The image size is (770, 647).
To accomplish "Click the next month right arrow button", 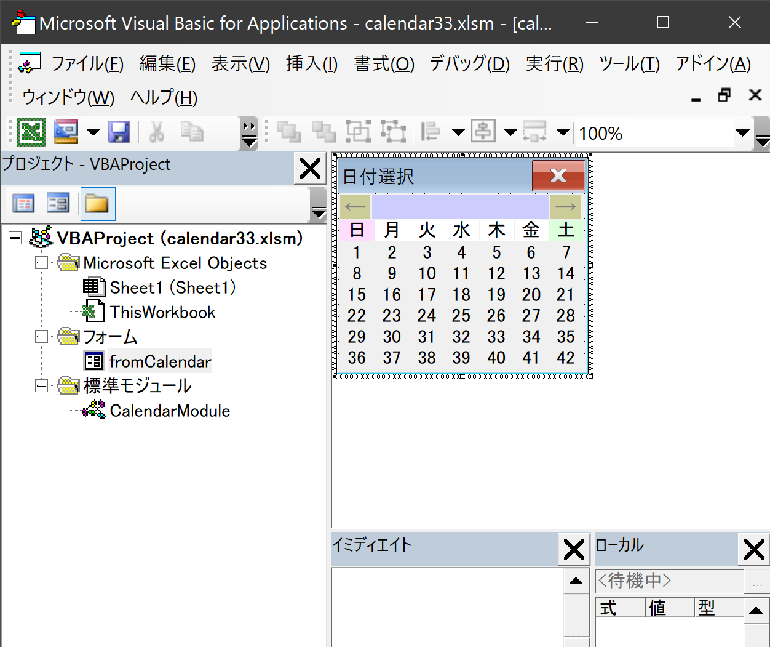I will click(x=565, y=206).
